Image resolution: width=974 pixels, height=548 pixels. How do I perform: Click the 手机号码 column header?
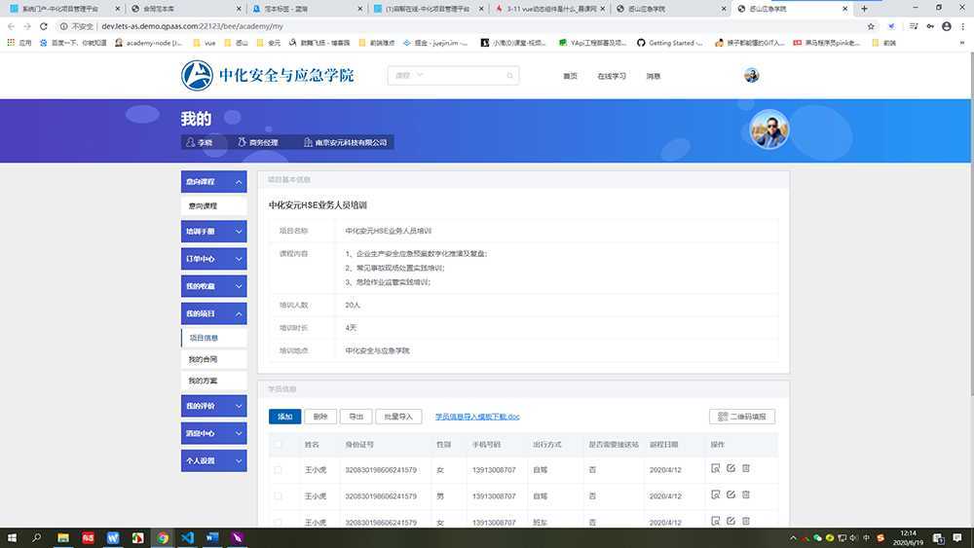point(486,445)
